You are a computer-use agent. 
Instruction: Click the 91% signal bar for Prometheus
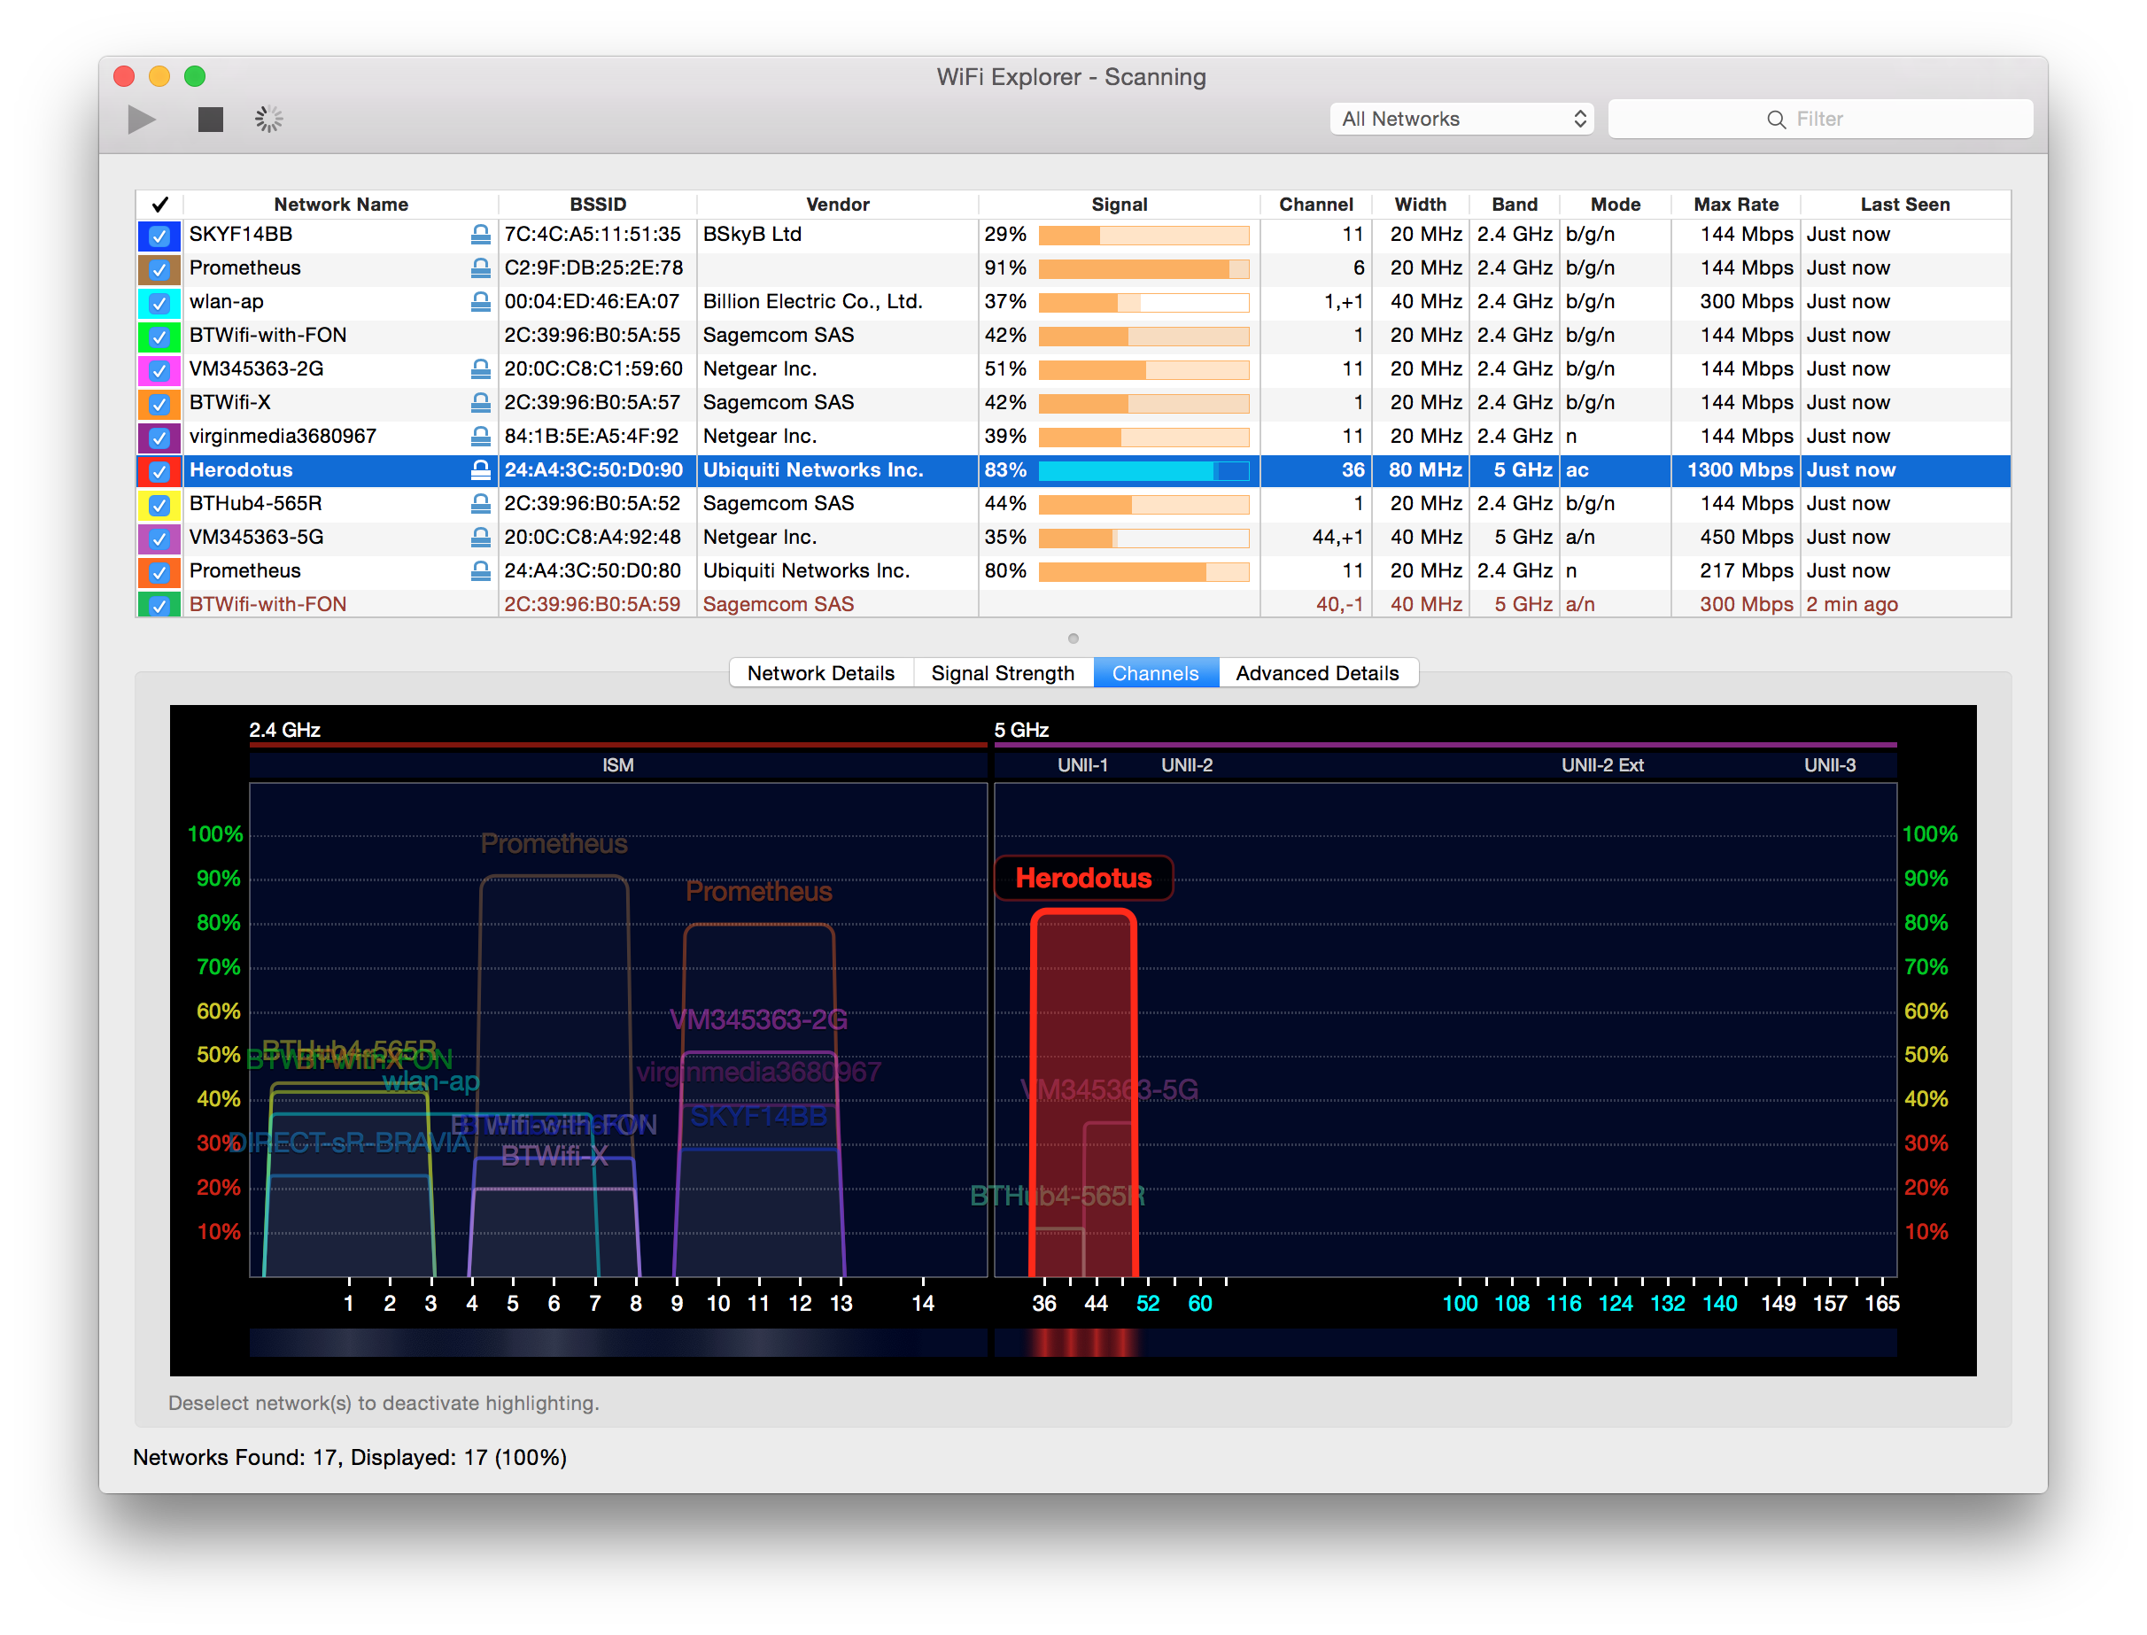click(x=1143, y=269)
